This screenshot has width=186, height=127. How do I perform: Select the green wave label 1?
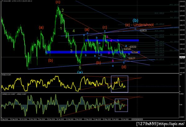(61, 28)
